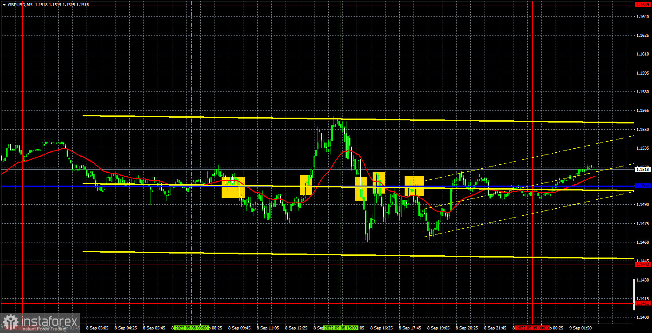Viewport: 652px width, 333px height.
Task: Click the 8 Sep 11:05 time label
Action: (268, 328)
